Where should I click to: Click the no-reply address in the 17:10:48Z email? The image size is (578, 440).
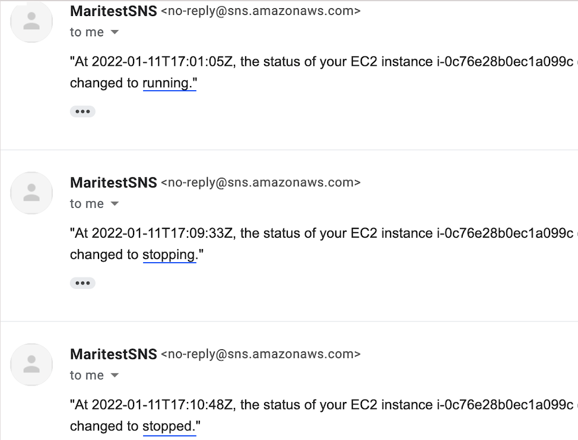[x=261, y=354]
